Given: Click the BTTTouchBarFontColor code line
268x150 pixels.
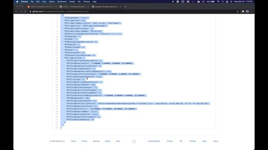Looking at the screenshot, I should point(101,109).
